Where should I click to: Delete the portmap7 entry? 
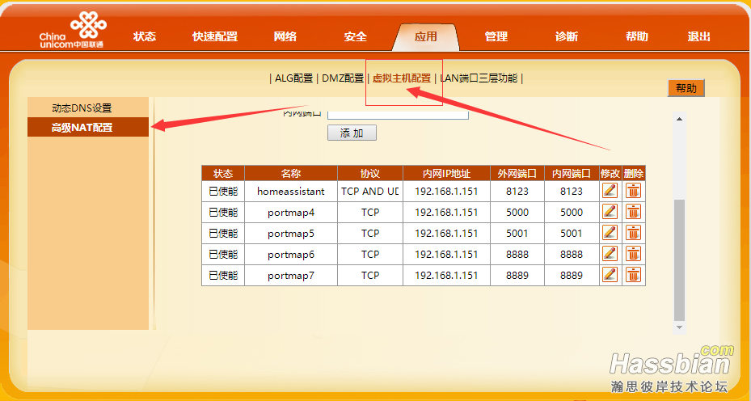pos(633,275)
